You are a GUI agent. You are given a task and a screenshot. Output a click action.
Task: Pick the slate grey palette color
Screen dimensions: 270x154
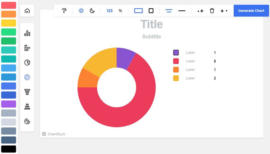9,131
